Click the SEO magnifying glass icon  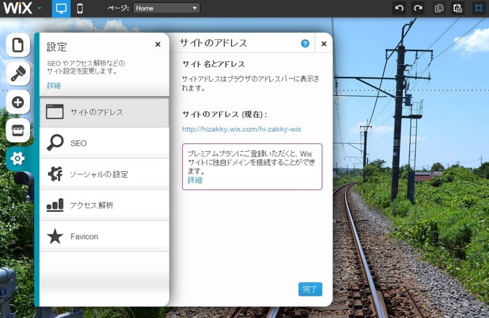click(55, 143)
